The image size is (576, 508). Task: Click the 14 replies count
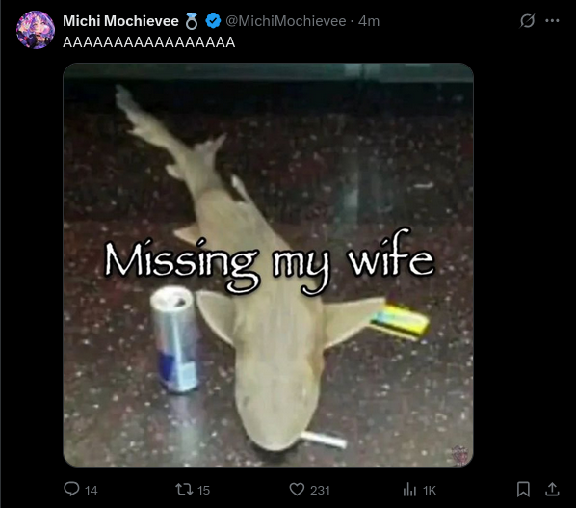tap(92, 491)
